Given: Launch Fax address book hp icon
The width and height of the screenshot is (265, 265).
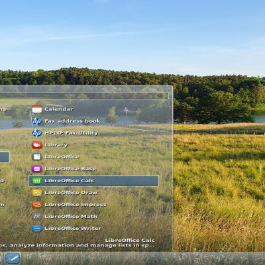Looking at the screenshot, I should [37, 121].
